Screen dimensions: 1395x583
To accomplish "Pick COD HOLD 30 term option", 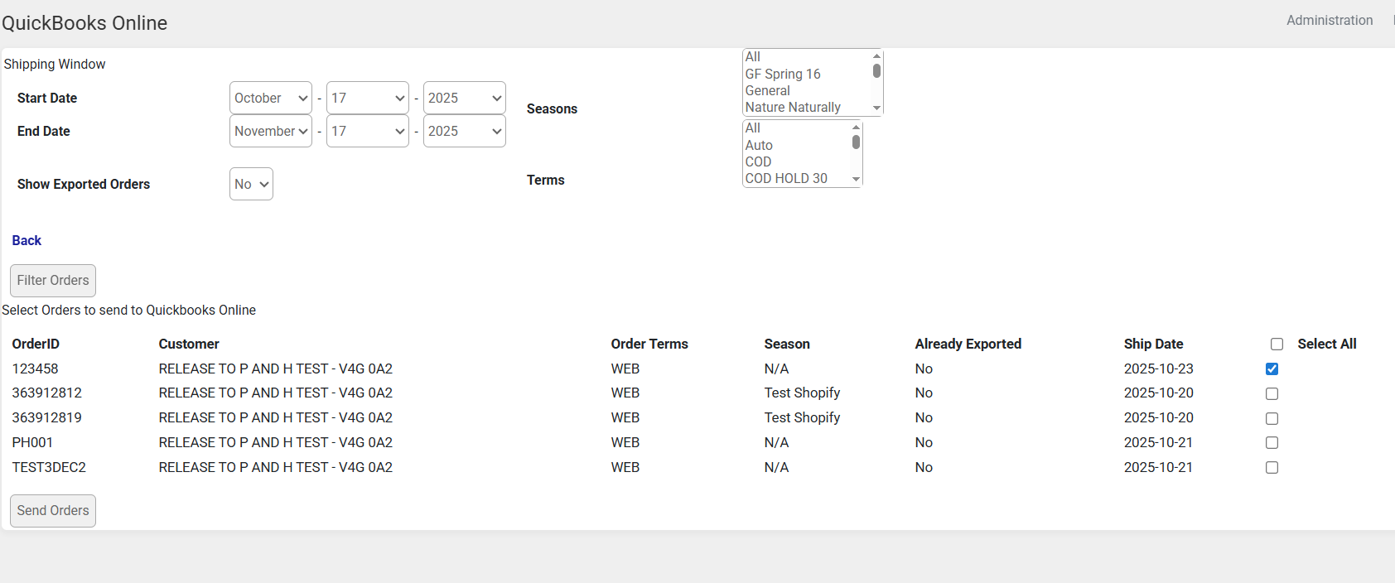I will [786, 179].
